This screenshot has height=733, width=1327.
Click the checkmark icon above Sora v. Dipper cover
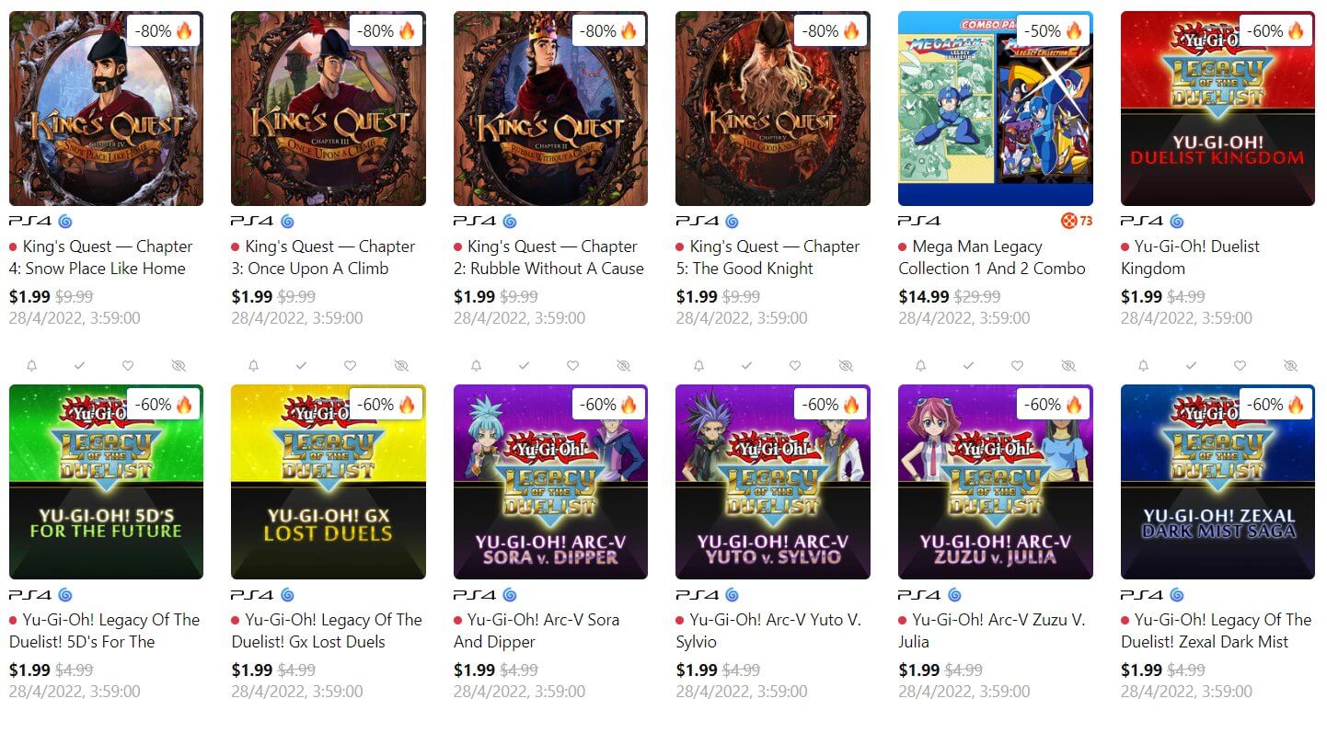coord(524,366)
